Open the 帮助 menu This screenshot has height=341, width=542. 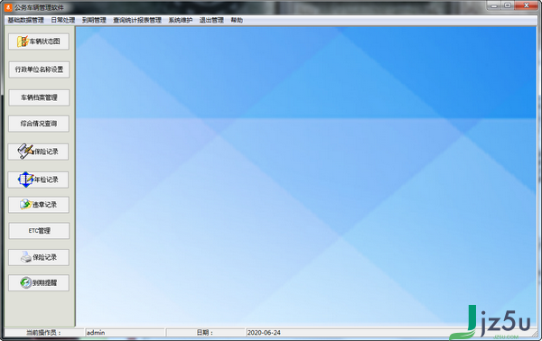pos(237,21)
